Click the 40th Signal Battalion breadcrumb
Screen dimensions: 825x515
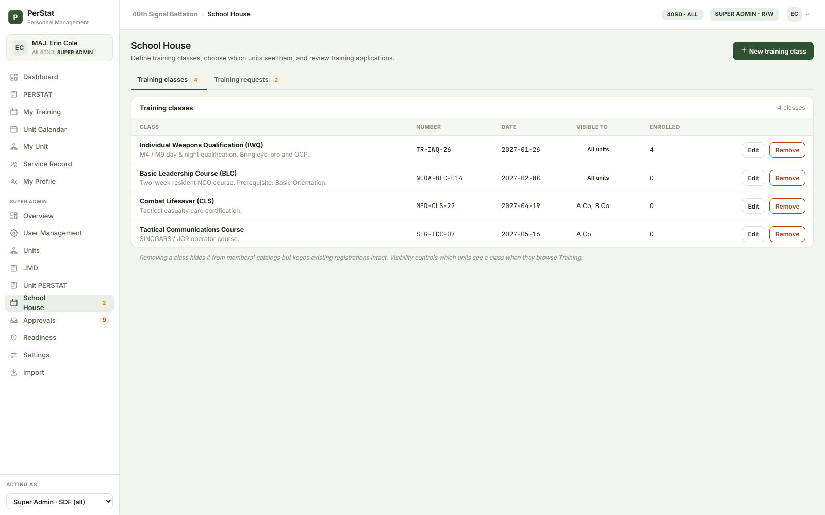point(164,14)
